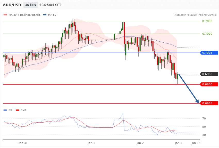219x148 pixels.
Task: Click the RSI legend label
Action: click(11, 110)
